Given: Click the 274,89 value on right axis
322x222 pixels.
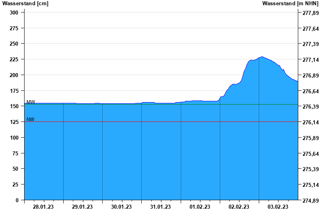Looking at the screenshot, I should point(311,201).
